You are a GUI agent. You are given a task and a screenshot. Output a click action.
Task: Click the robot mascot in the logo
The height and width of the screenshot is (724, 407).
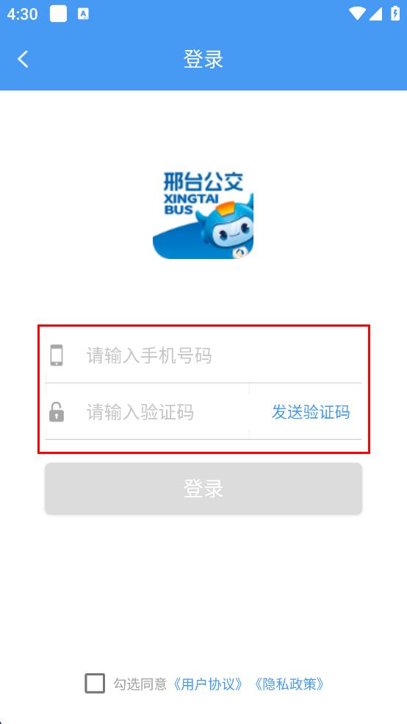[225, 226]
